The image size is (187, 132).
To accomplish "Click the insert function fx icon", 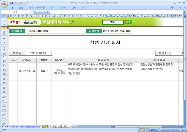I will tap(48, 12).
